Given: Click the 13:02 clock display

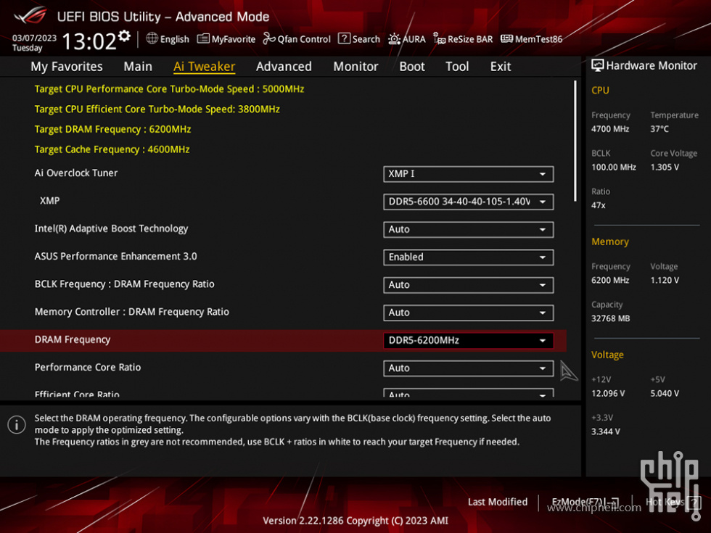Looking at the screenshot, I should tap(89, 41).
